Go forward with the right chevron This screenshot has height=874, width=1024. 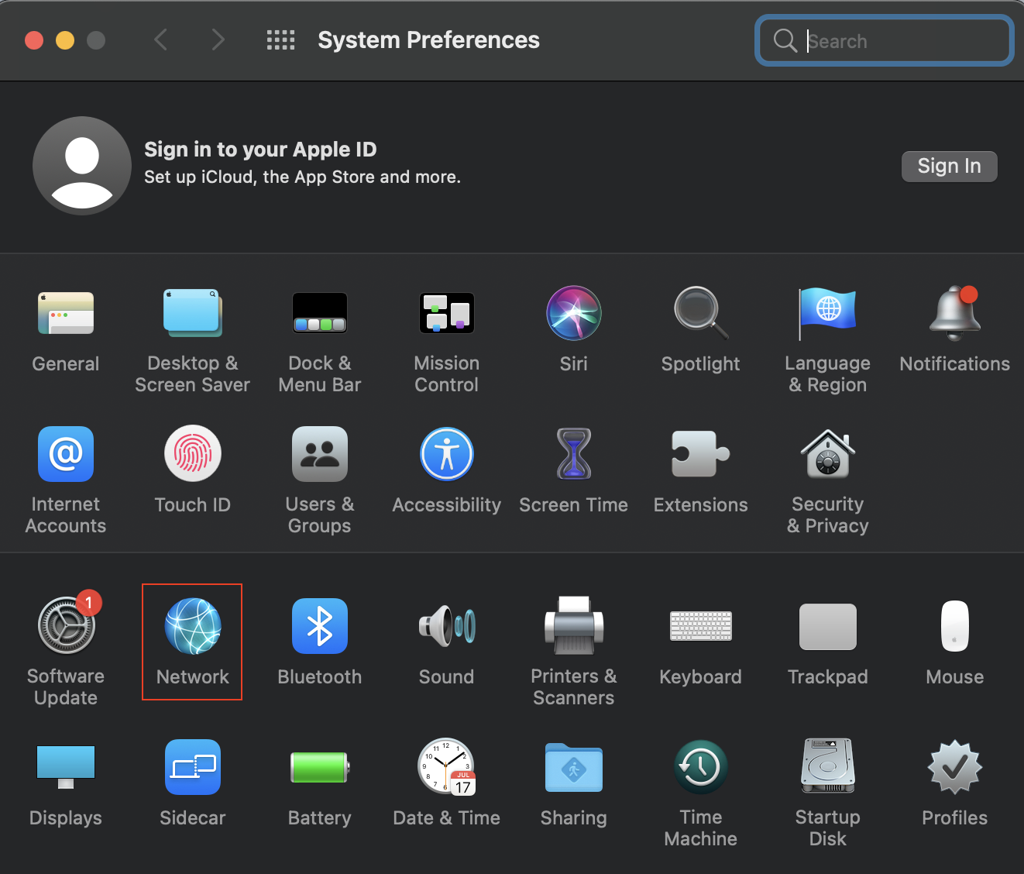click(218, 40)
